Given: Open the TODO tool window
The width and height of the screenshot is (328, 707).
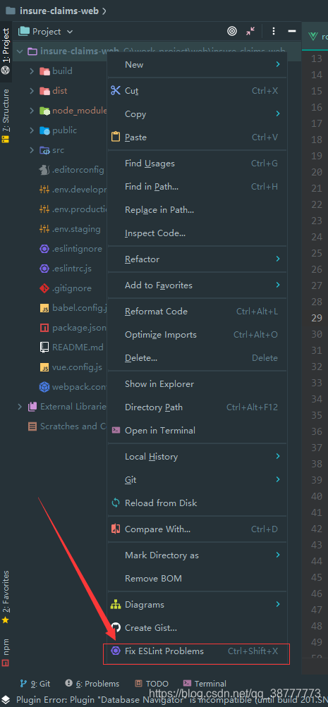Looking at the screenshot, I should (151, 684).
